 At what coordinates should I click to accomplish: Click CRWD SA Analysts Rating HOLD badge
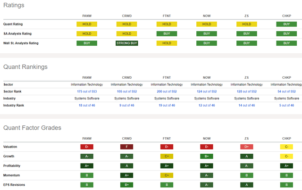pos(127,33)
